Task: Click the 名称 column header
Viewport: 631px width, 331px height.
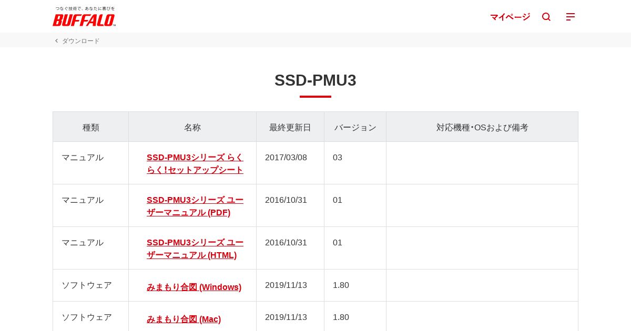Action: (x=192, y=127)
